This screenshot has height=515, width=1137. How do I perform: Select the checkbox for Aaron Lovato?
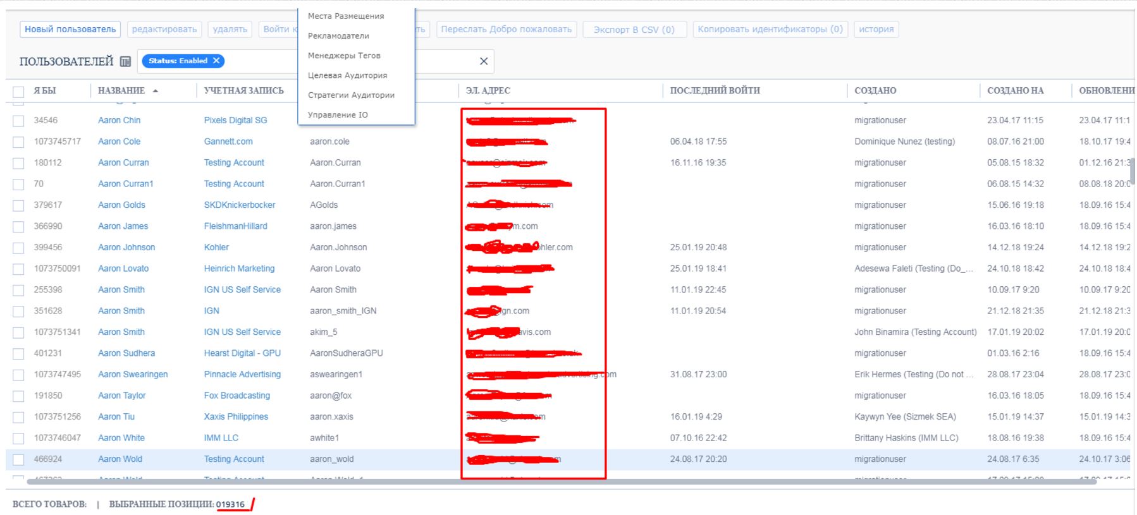[x=18, y=269]
